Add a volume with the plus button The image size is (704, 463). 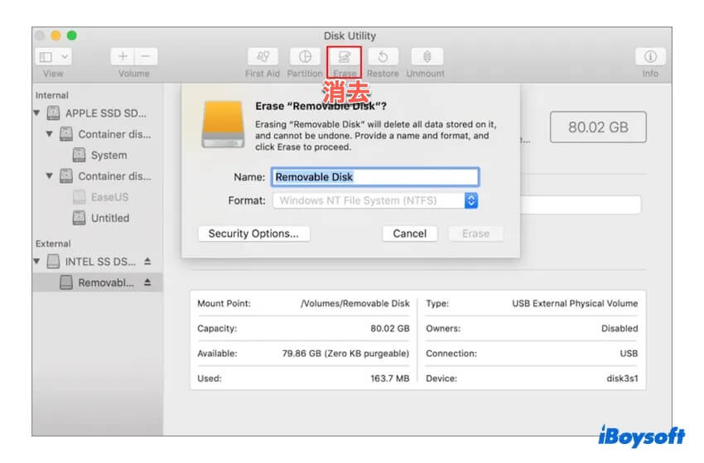123,57
